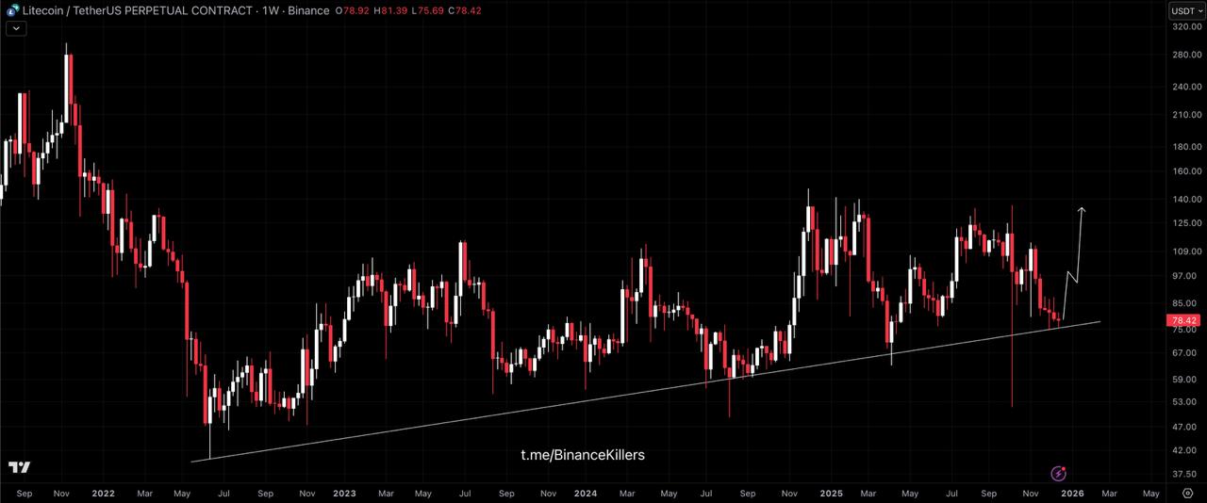Click the 140.00 price scale level
Image resolution: width=1207 pixels, height=503 pixels.
[x=1185, y=200]
